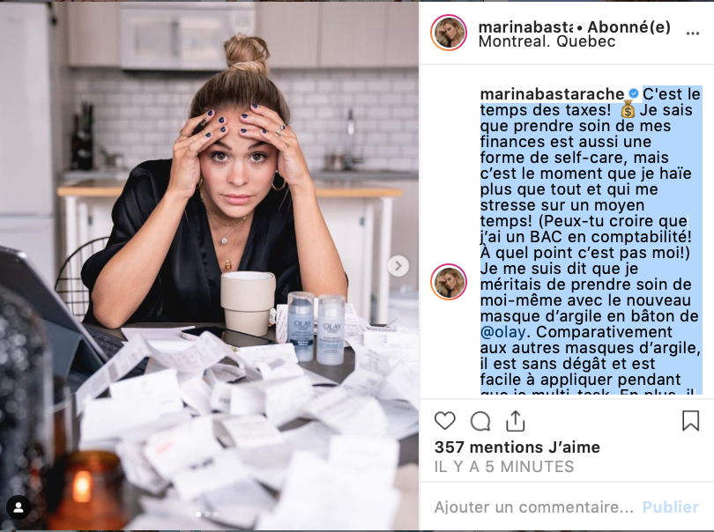Select the second carousel dot indicator
The height and width of the screenshot is (532, 714).
(207, 514)
